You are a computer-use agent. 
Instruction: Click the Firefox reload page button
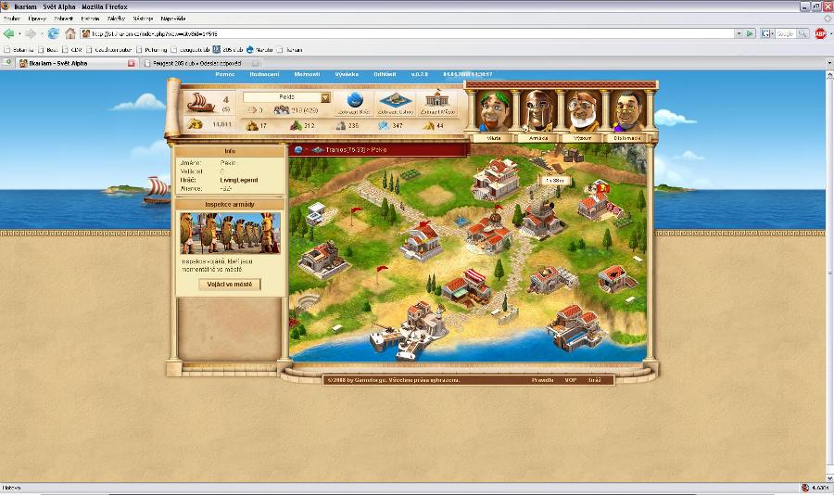(54, 33)
